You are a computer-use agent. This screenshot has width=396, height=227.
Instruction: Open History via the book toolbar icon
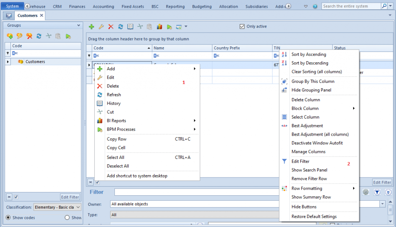point(130,27)
